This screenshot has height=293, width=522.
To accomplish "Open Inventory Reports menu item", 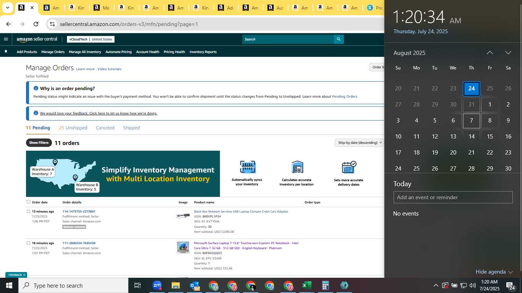I will coord(203,52).
